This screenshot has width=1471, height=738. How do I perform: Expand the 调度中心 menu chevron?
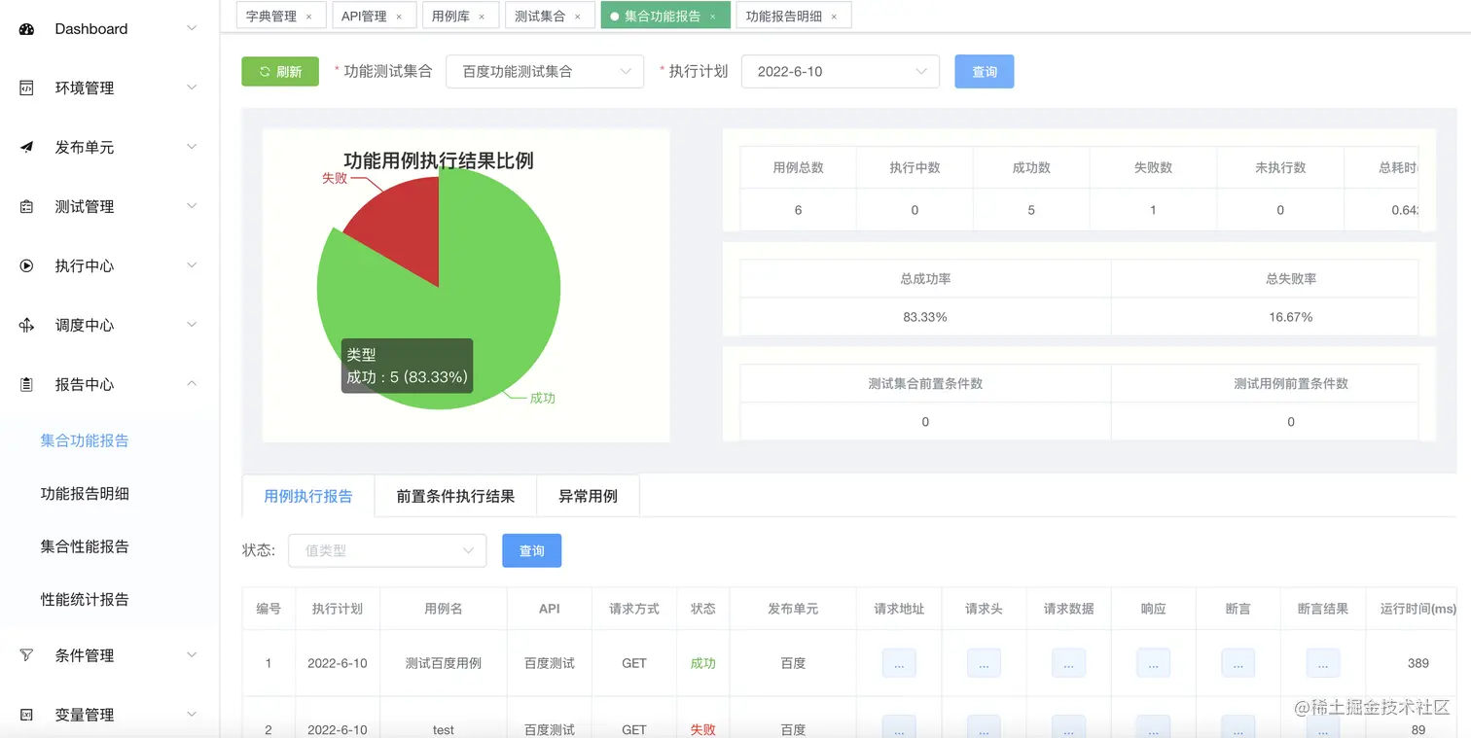click(x=192, y=325)
